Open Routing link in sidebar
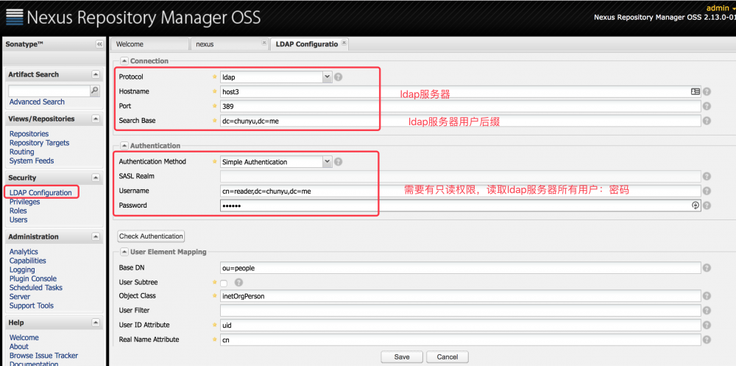The image size is (736, 366). pos(21,152)
